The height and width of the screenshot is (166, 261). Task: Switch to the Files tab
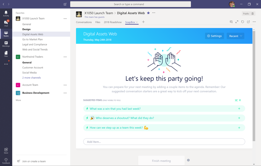(x=98, y=22)
